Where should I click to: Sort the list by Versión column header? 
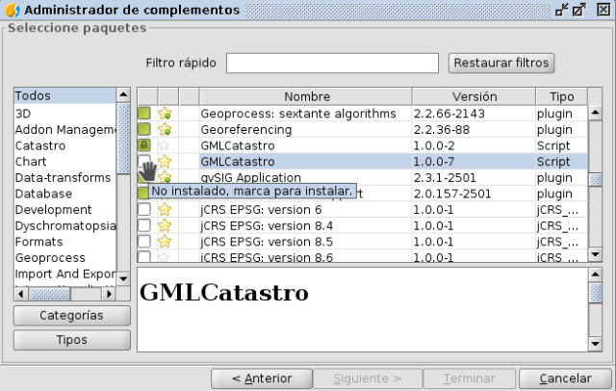474,97
